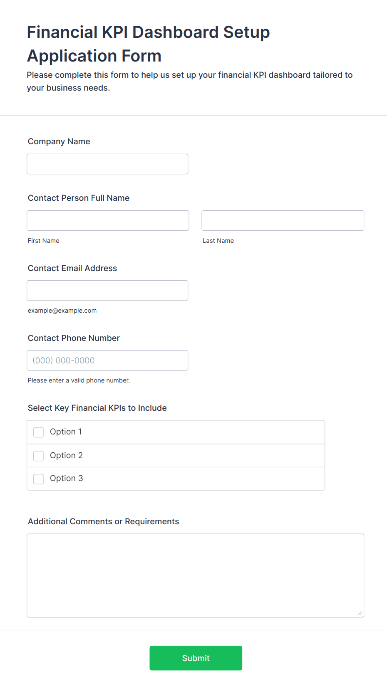The height and width of the screenshot is (691, 387).
Task: Click the "First Name" sublabel text
Action: (x=44, y=241)
